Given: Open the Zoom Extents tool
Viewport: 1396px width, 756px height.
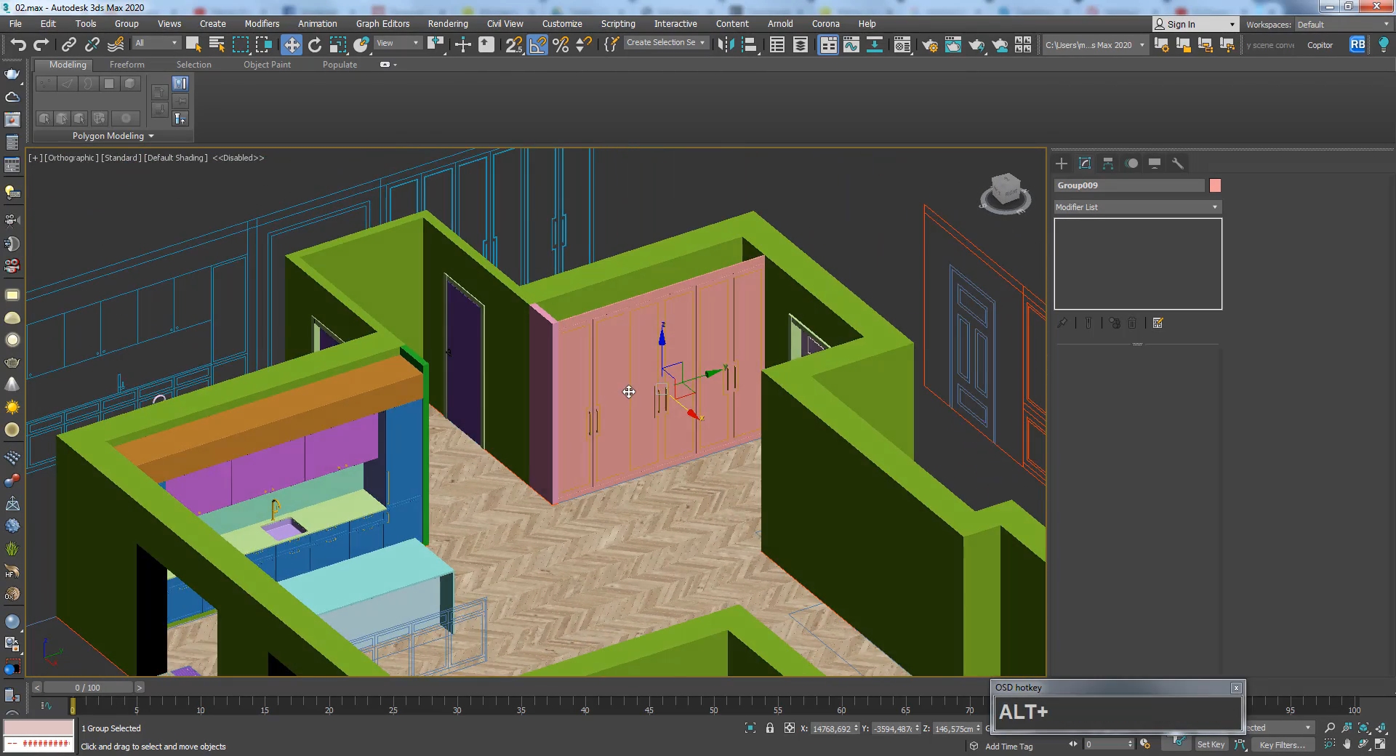Looking at the screenshot, I should tap(1363, 728).
